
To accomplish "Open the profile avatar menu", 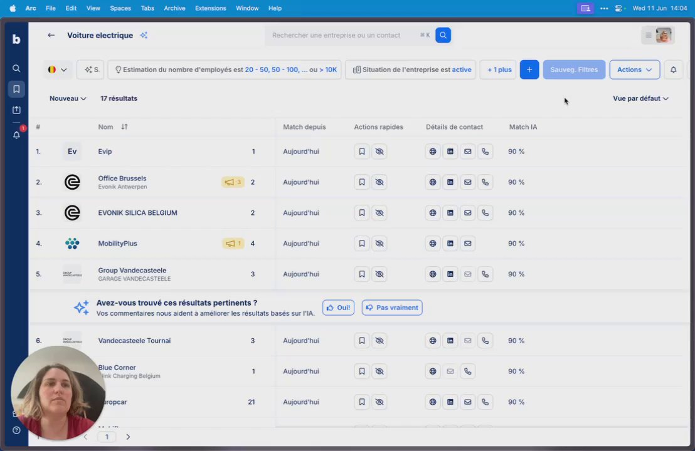I will tap(658, 35).
